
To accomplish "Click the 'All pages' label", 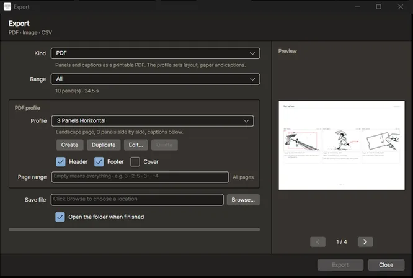I will 243,177.
